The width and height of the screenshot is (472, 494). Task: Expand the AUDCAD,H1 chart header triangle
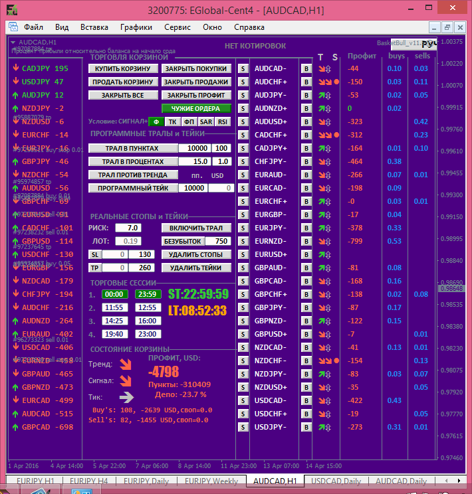point(13,42)
